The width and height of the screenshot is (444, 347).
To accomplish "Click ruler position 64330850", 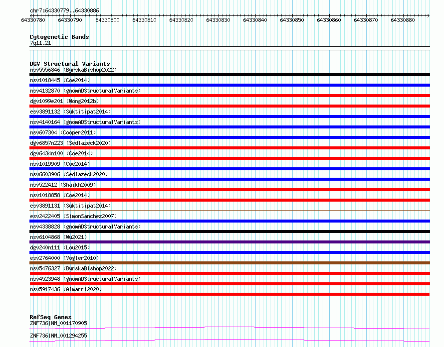I will 292,20.
